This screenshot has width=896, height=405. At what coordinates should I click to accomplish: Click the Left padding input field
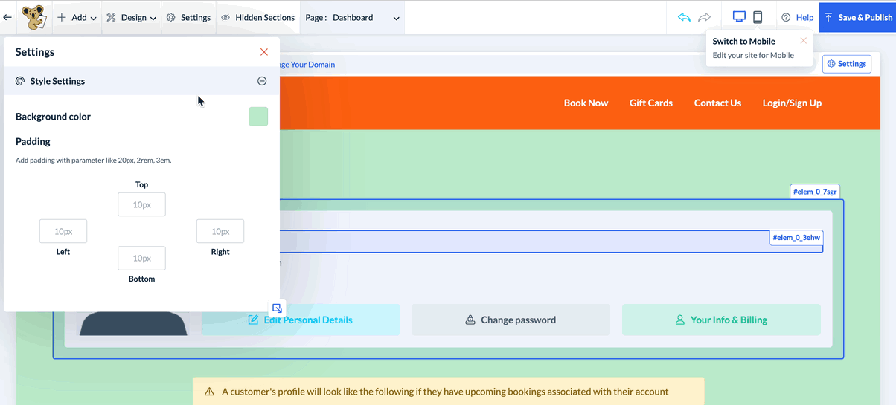[x=63, y=231]
